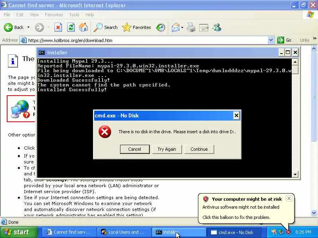Click Continue in the No Disk dialog
Viewport: 318px width, 238px height.
199,149
